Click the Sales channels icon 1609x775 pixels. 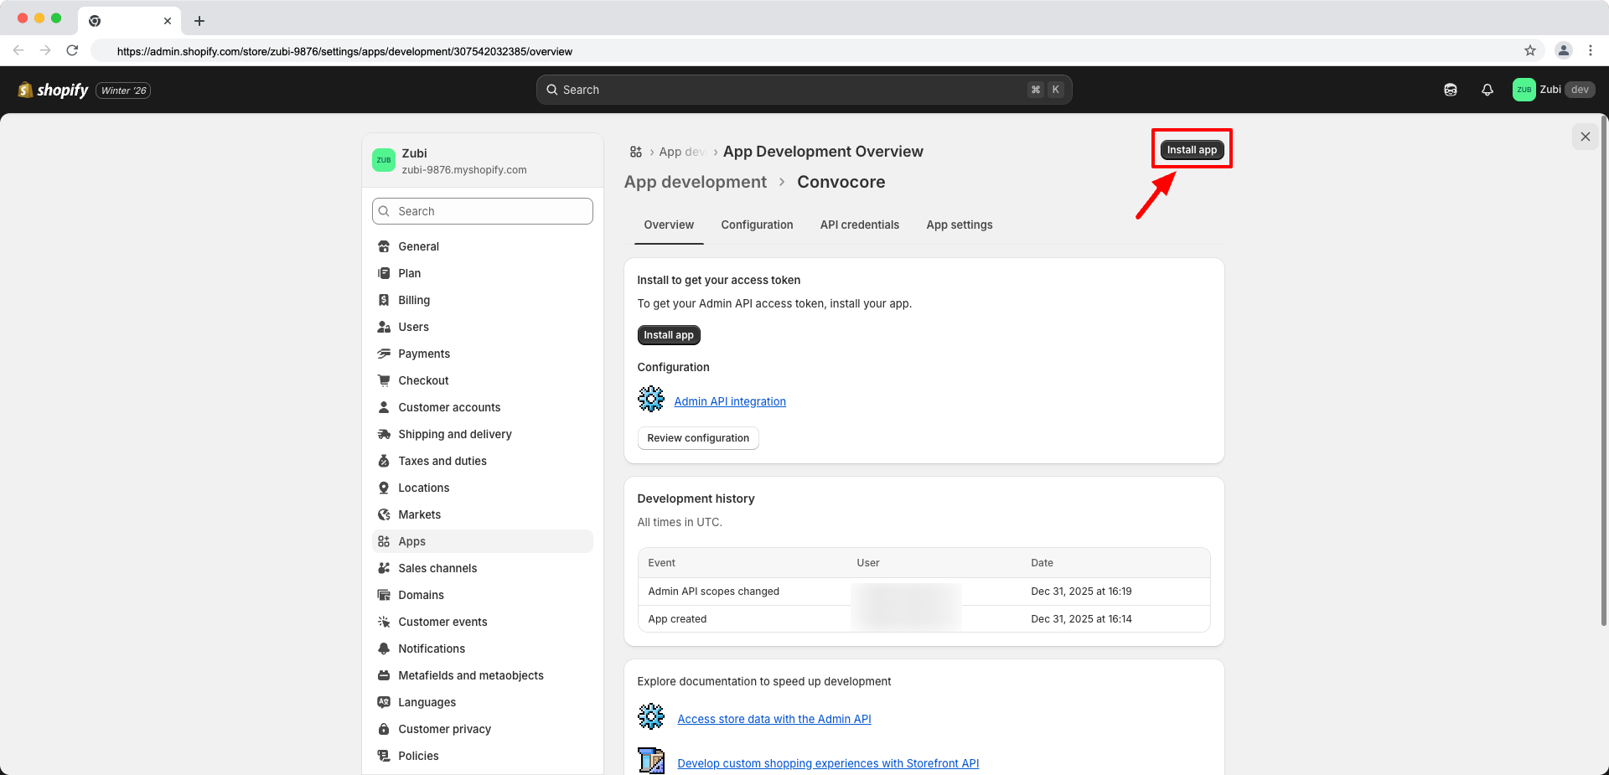coord(384,568)
